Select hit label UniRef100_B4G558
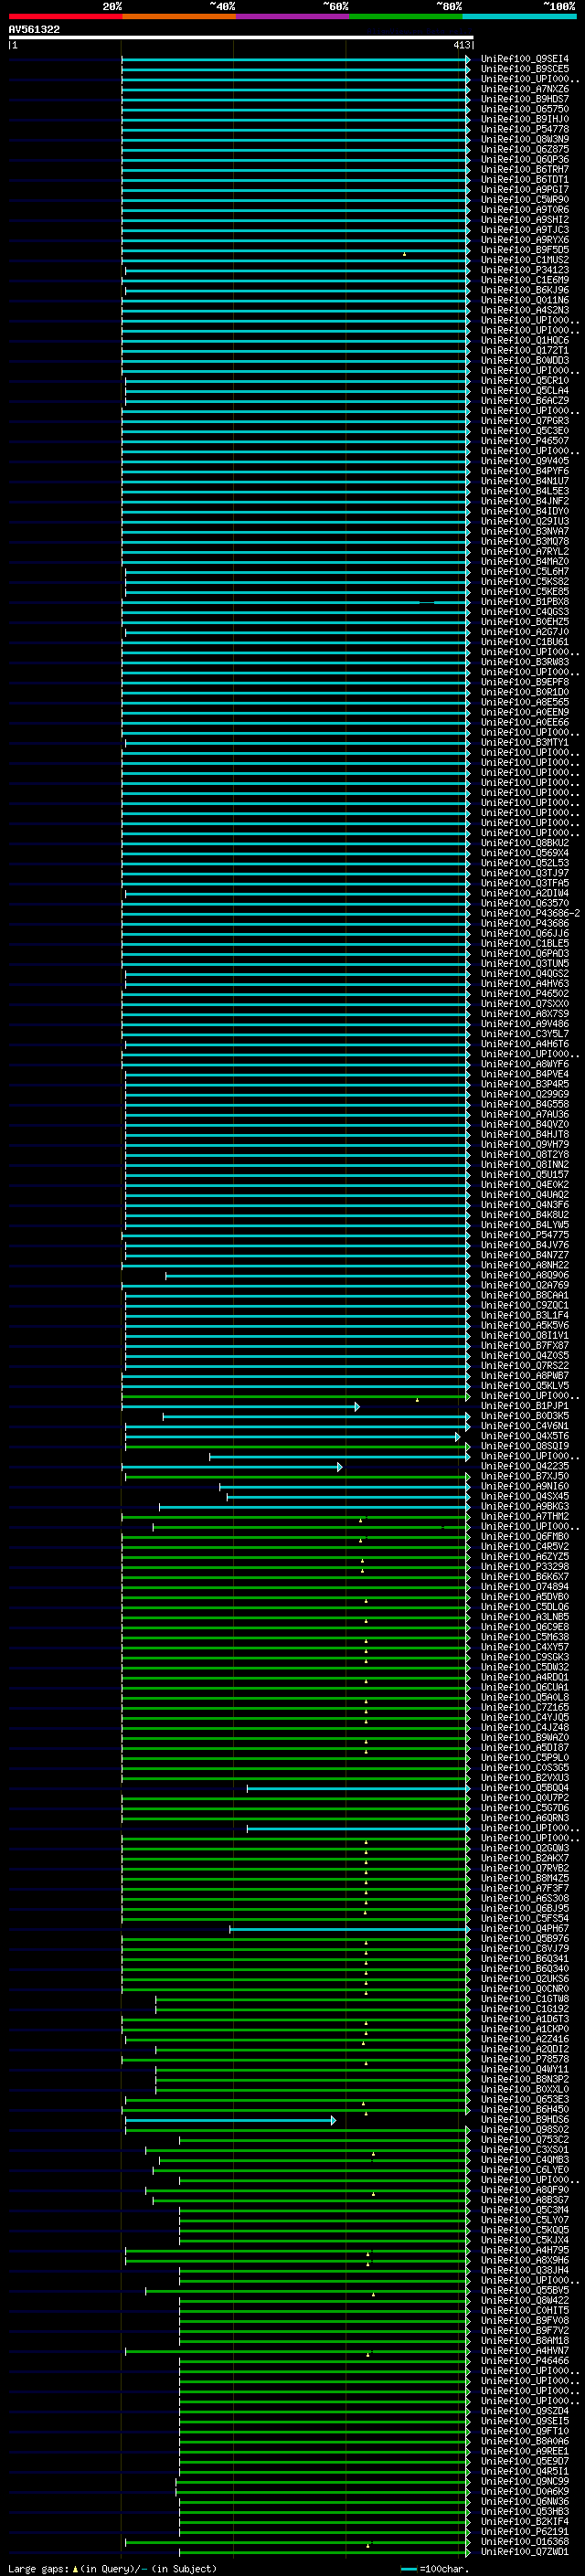The image size is (585, 2576). 525,1104
